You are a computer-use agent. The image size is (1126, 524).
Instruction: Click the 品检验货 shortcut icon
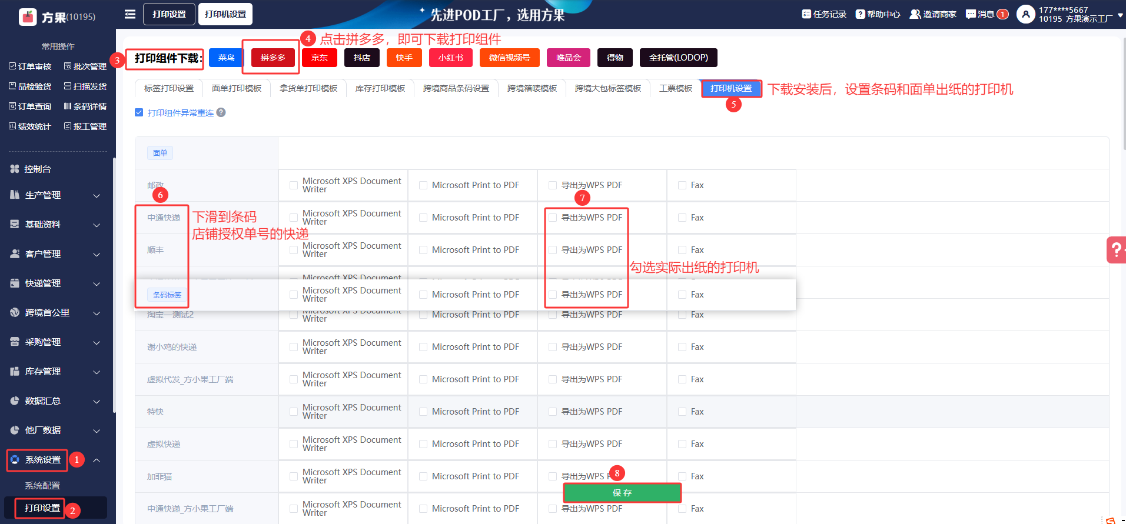click(x=12, y=86)
